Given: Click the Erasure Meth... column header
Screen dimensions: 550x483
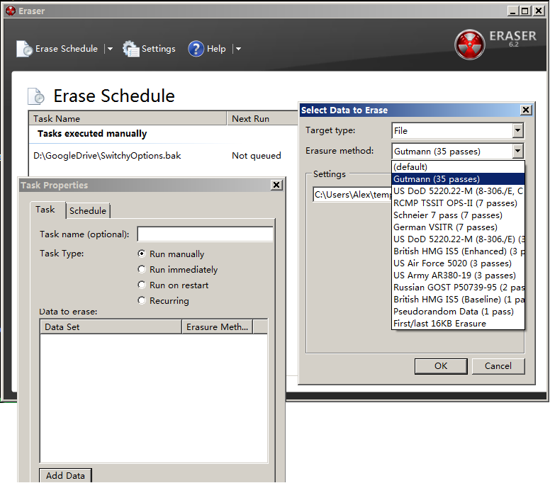Looking at the screenshot, I should [217, 326].
